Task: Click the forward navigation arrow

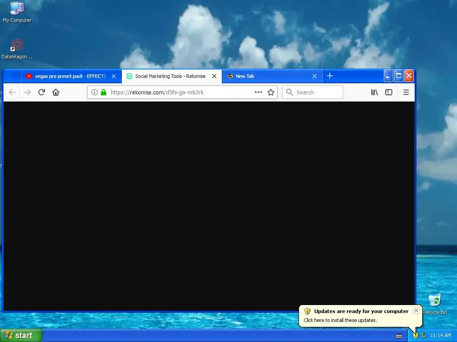Action: point(27,93)
